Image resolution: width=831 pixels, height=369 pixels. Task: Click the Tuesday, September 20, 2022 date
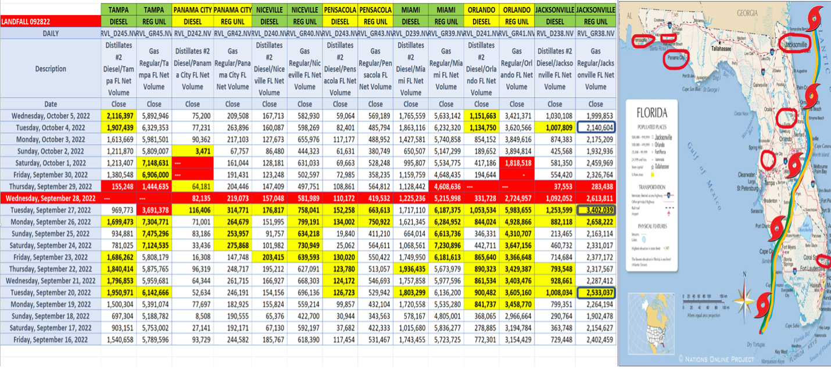(51, 292)
